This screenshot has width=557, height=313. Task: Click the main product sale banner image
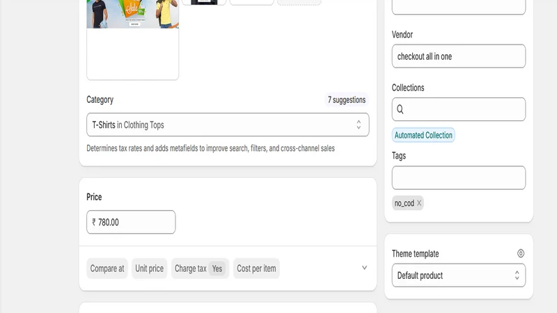point(132,14)
